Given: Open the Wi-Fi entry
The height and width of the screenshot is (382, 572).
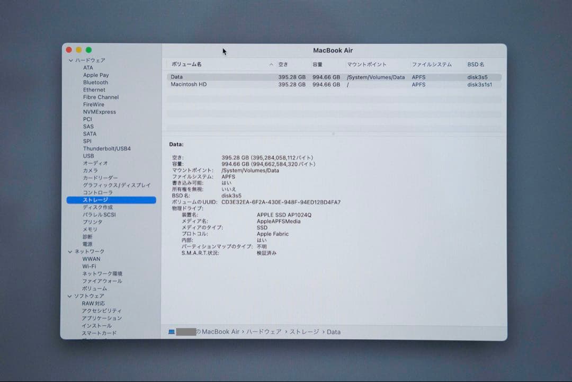Looking at the screenshot, I should click(89, 266).
